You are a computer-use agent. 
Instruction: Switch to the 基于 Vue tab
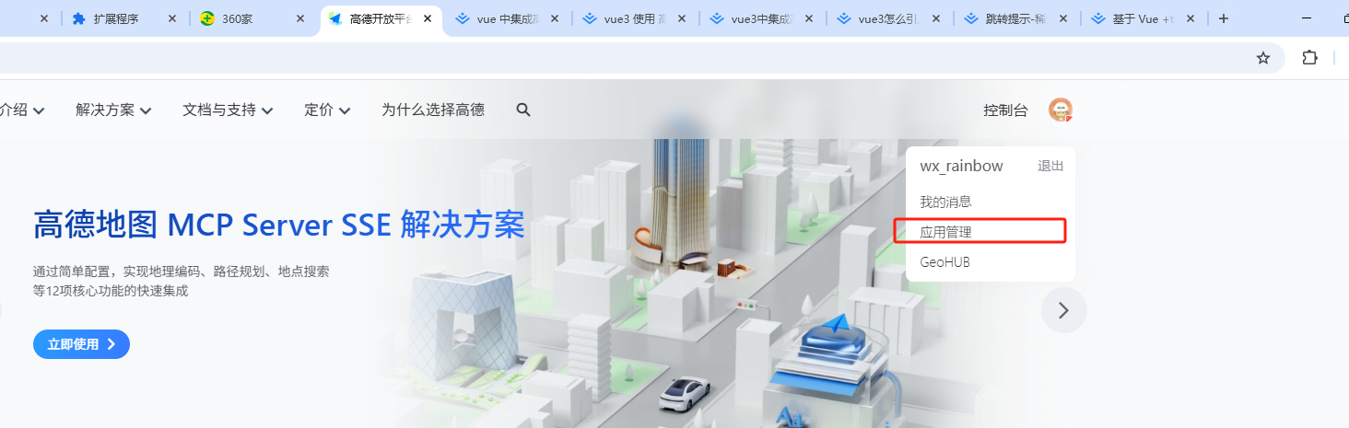1142,18
